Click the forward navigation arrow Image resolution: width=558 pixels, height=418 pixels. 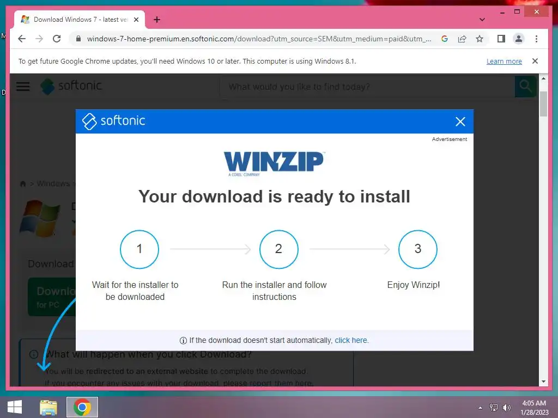pyautogui.click(x=39, y=39)
